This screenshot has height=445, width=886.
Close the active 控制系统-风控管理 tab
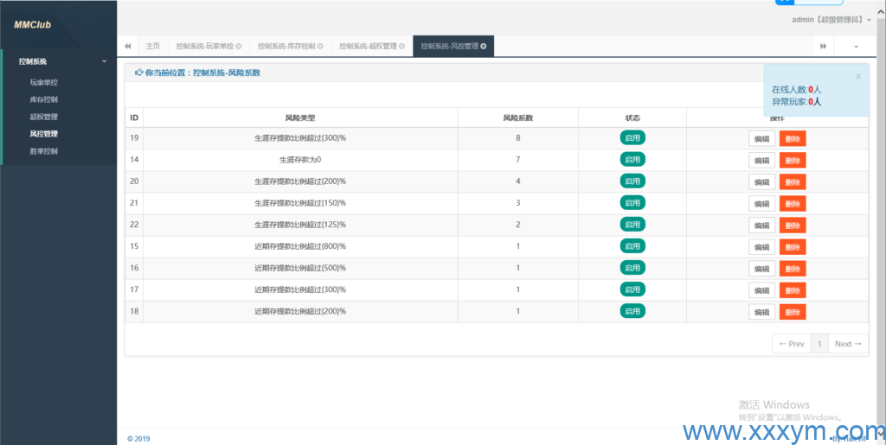pos(484,46)
